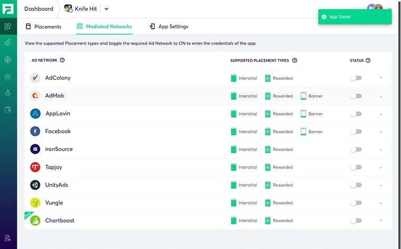The height and width of the screenshot is (249, 401).
Task: Open the shield check sidebar icon
Action: (x=8, y=77)
